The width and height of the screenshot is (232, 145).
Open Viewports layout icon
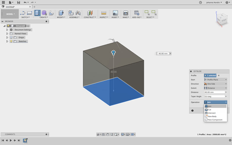coord(133,134)
